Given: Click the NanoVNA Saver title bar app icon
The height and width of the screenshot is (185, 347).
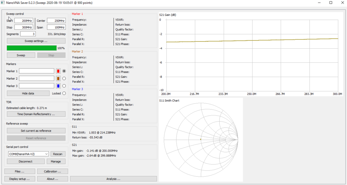Looking at the screenshot, I should coord(3,3).
